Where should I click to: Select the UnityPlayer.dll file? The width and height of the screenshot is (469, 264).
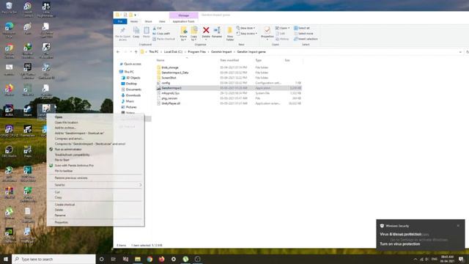tap(171, 103)
